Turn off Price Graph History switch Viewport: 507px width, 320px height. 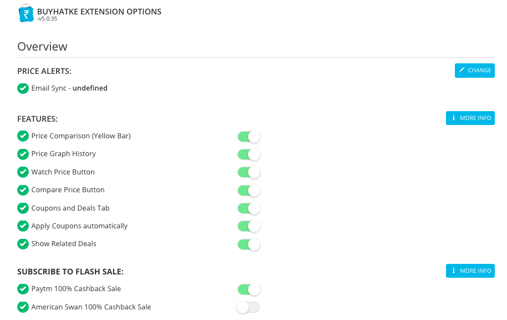249,154
